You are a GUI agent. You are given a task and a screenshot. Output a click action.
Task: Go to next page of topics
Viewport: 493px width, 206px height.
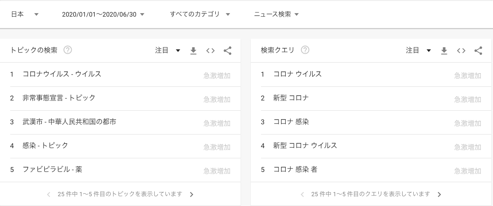(x=192, y=195)
